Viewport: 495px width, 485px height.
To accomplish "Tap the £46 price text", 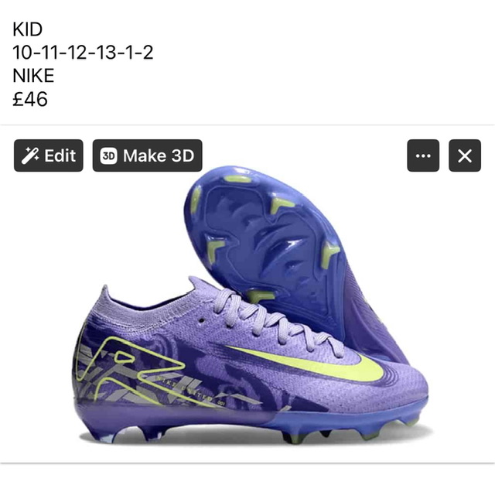I will click(x=30, y=99).
